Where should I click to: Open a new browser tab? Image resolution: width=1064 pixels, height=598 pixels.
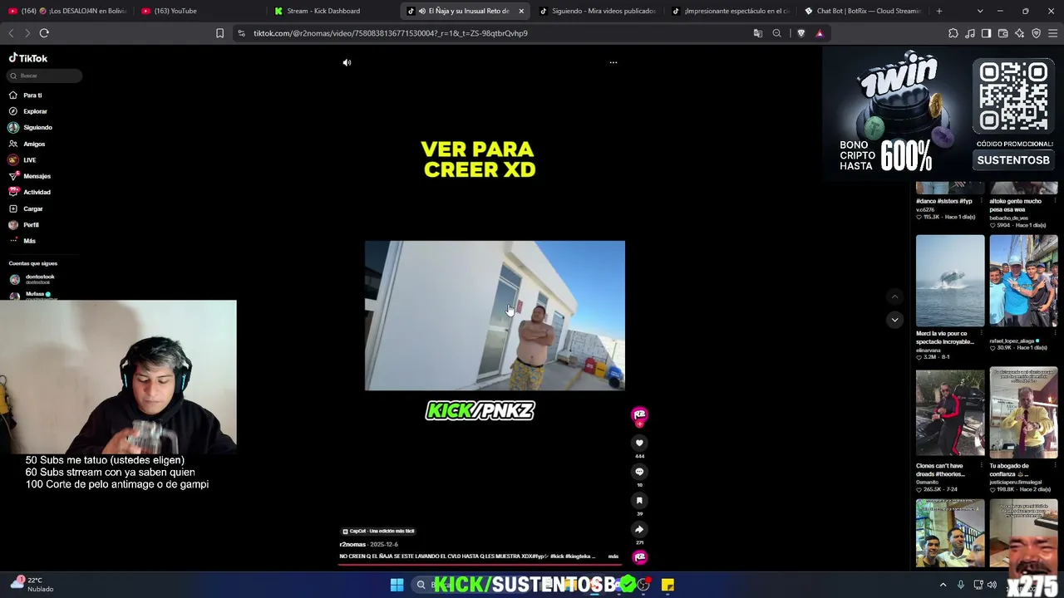[939, 11]
